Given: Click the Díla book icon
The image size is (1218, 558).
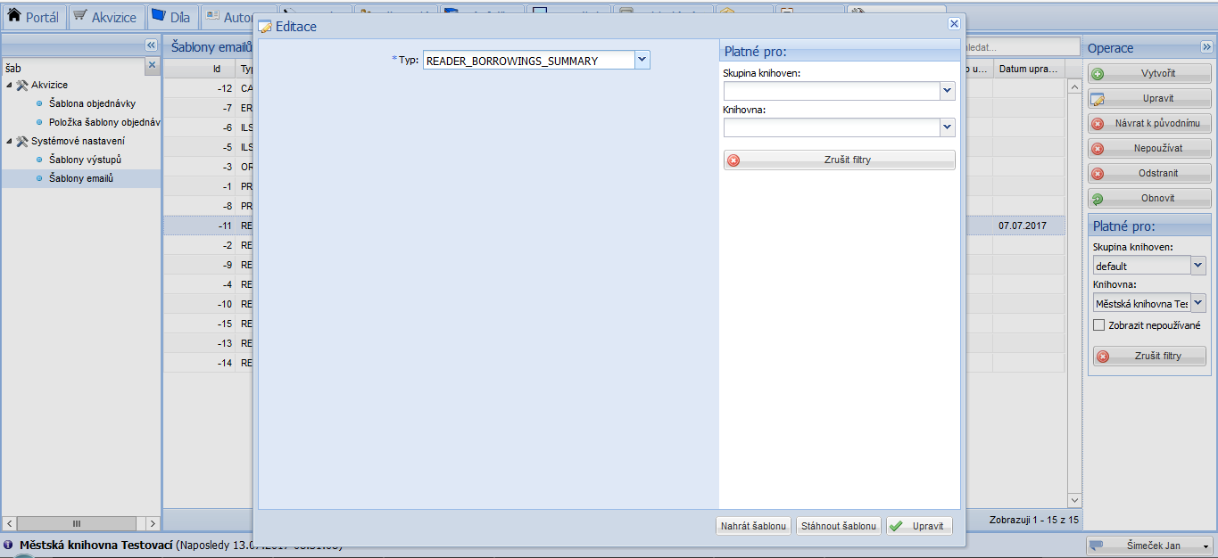Looking at the screenshot, I should pyautogui.click(x=158, y=17).
